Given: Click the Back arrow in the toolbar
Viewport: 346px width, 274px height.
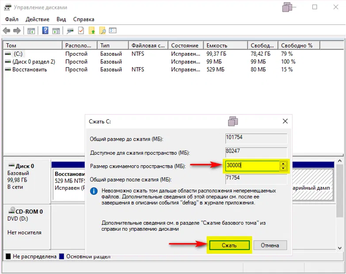Looking at the screenshot, I should click(7, 30).
